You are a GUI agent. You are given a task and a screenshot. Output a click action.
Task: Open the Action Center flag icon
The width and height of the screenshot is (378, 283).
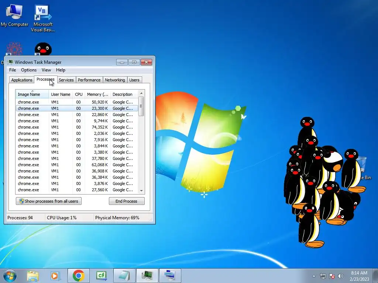332,276
